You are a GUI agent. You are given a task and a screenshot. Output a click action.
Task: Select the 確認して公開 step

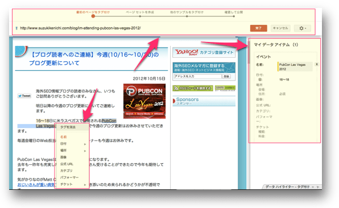point(234,12)
